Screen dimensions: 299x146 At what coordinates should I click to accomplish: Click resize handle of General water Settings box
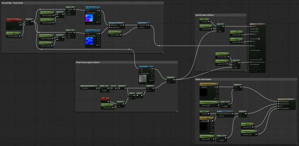[245, 70]
